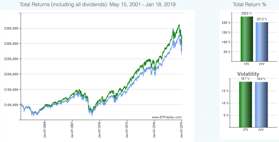
Task: Click the 230.6 % value label
Action: coord(246,14)
